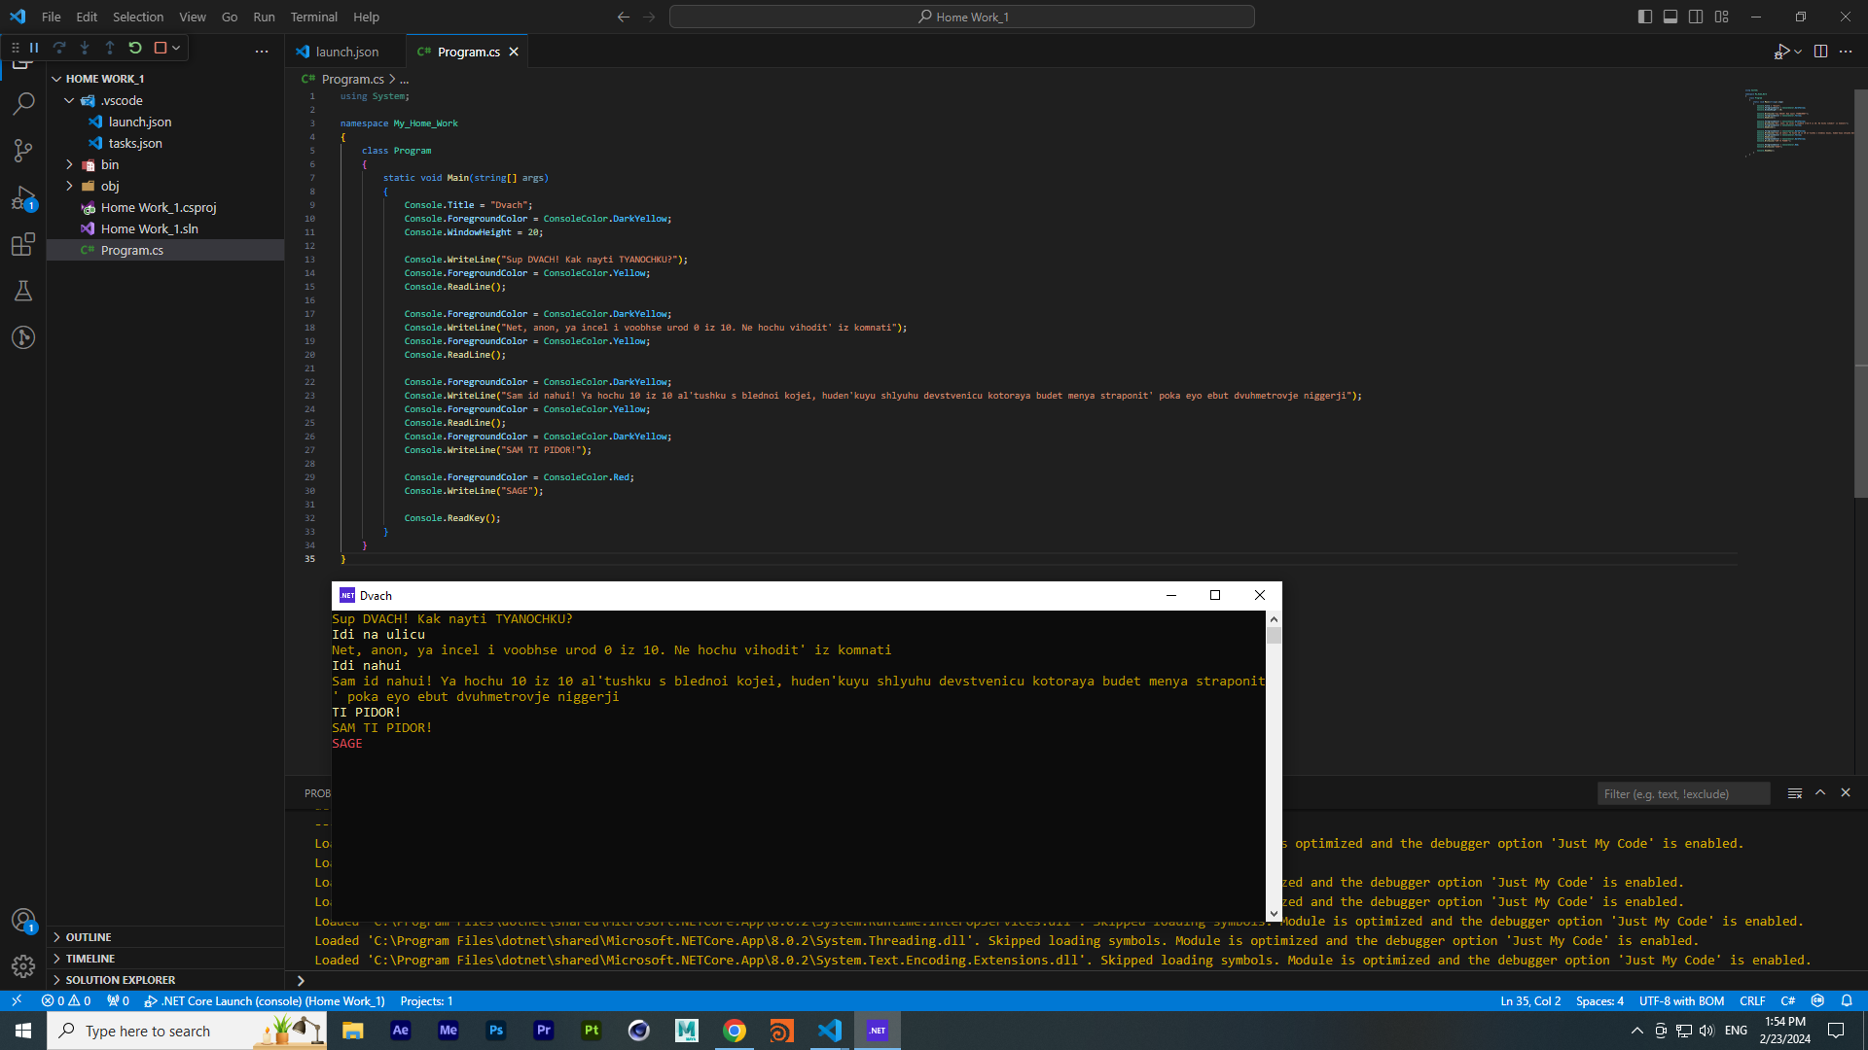
Task: Open the Testing flask icon view
Action: pos(23,291)
